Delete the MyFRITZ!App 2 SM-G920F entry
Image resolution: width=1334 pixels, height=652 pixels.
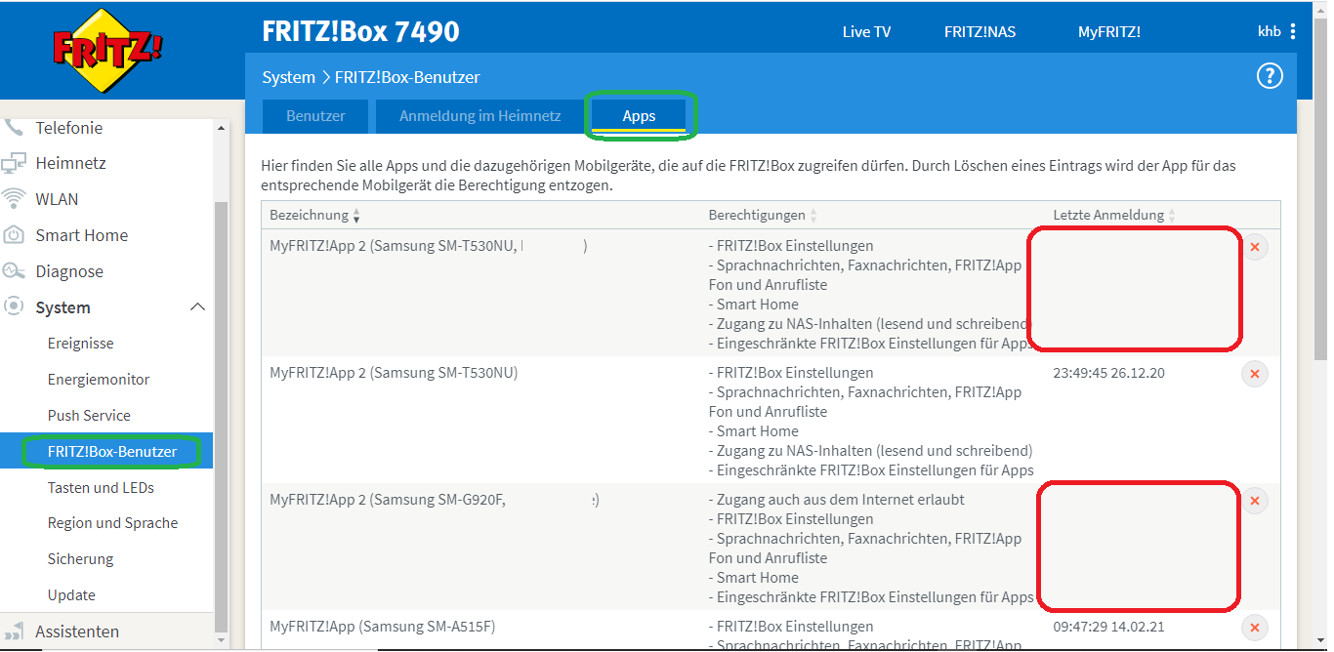click(1255, 501)
